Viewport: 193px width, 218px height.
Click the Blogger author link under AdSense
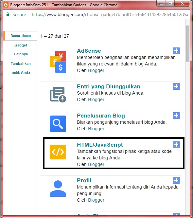96,70
